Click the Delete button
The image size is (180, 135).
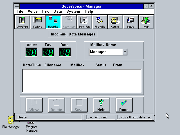click(57, 105)
